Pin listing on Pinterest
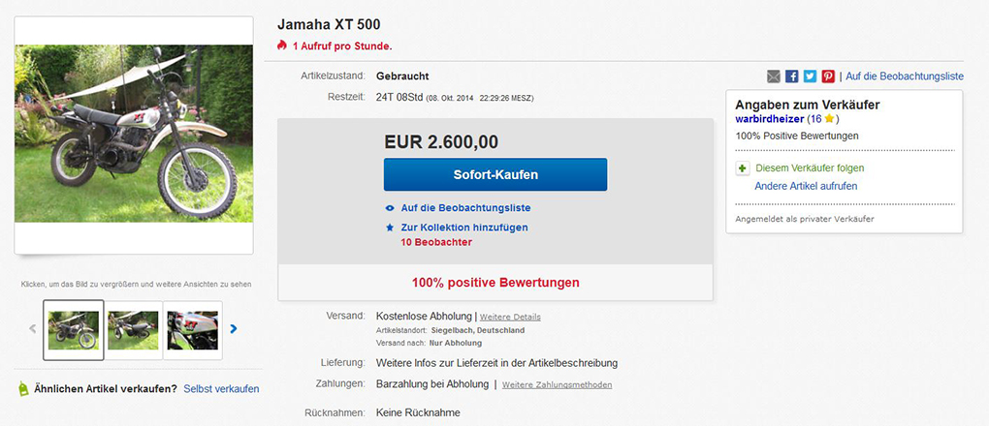The height and width of the screenshot is (426, 989). tap(828, 76)
